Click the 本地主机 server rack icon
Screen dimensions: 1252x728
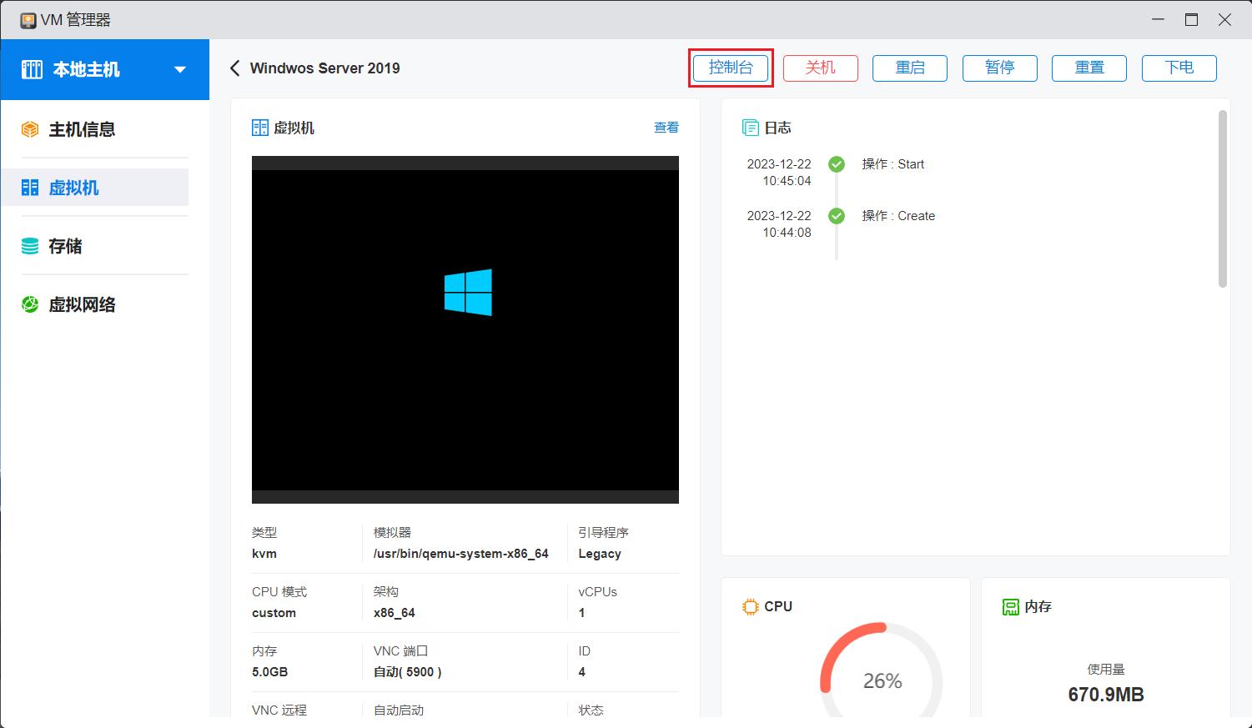(32, 69)
